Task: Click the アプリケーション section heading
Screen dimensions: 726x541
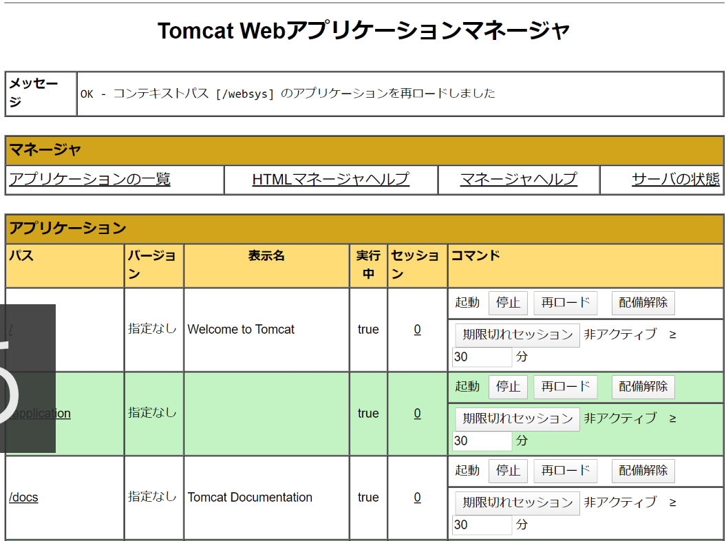Action: coord(67,228)
